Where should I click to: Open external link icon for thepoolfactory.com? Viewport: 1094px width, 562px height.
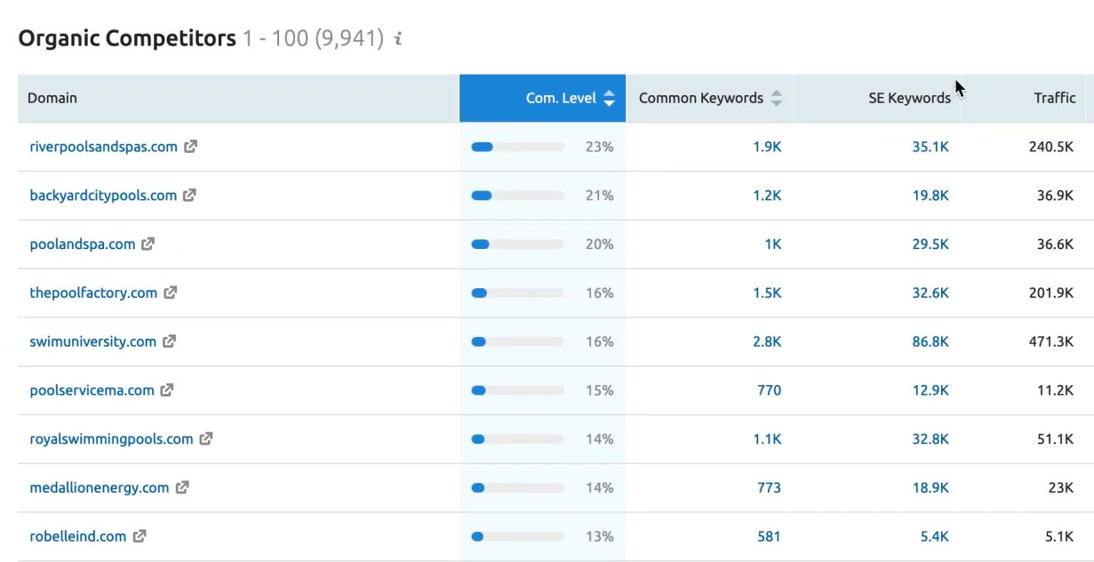[x=170, y=293]
